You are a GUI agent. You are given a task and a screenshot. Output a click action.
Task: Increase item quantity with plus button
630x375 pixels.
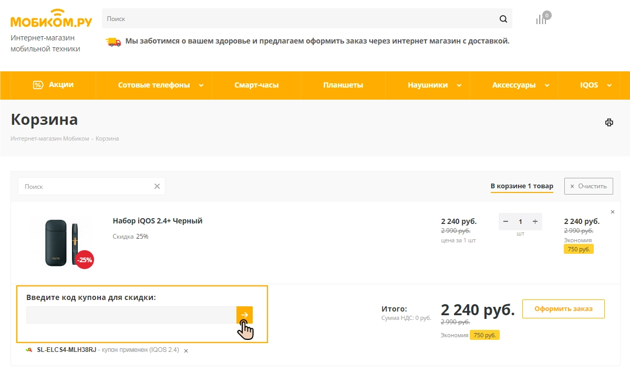[x=535, y=221]
